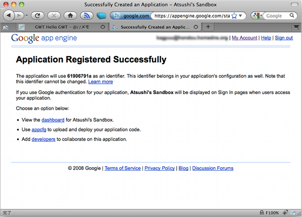
Task: Click the Learn more link
Action: [x=101, y=81]
